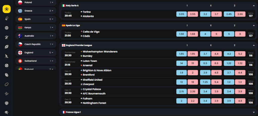Click the England flag in country list
The width and height of the screenshot is (258, 116).
point(20,53)
